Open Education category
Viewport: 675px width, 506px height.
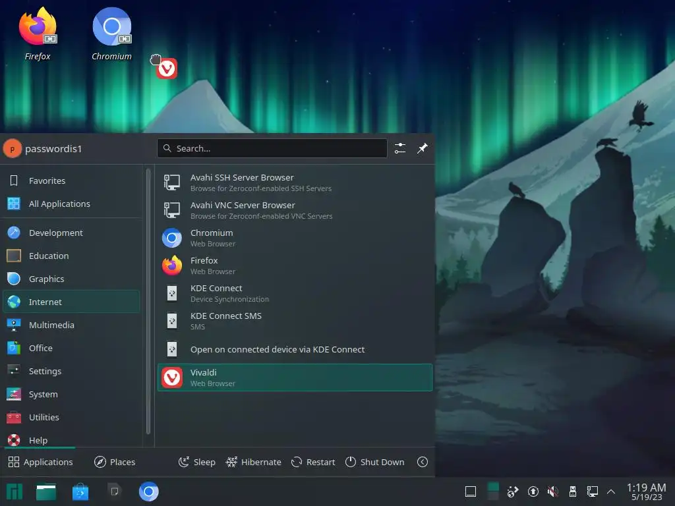[x=71, y=256]
